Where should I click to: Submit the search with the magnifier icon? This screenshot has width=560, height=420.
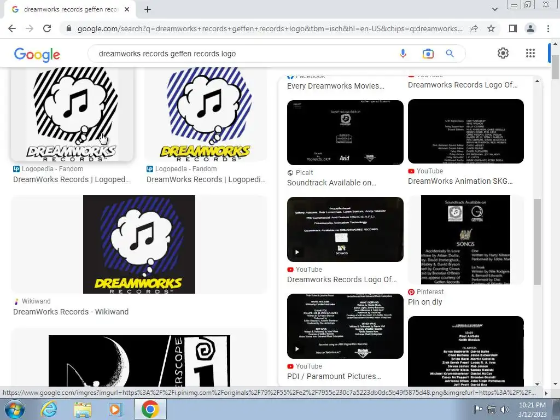tap(450, 54)
